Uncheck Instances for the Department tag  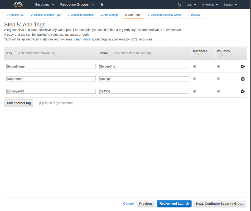[x=195, y=79]
